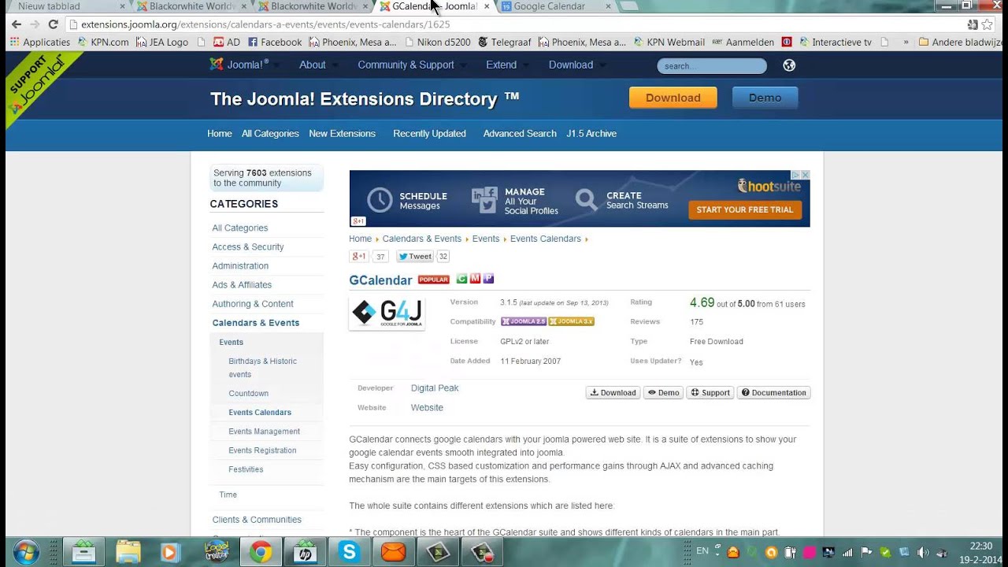This screenshot has height=567, width=1008.
Task: Open the Facebook bookmark
Action: coord(275,42)
